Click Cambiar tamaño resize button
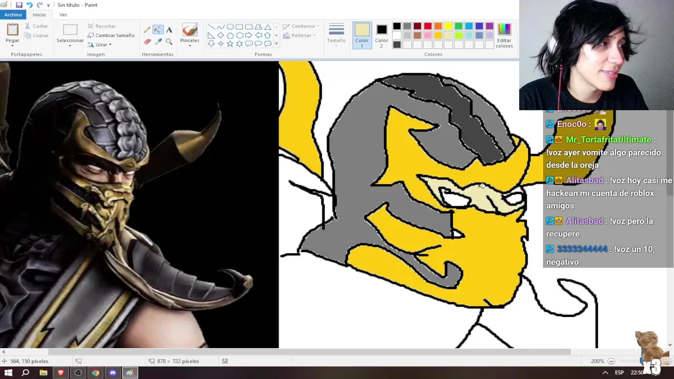 click(x=111, y=35)
